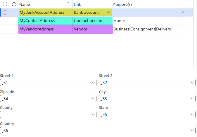Click the Link column header
Screen dimensions: 197x137
coord(92,4)
